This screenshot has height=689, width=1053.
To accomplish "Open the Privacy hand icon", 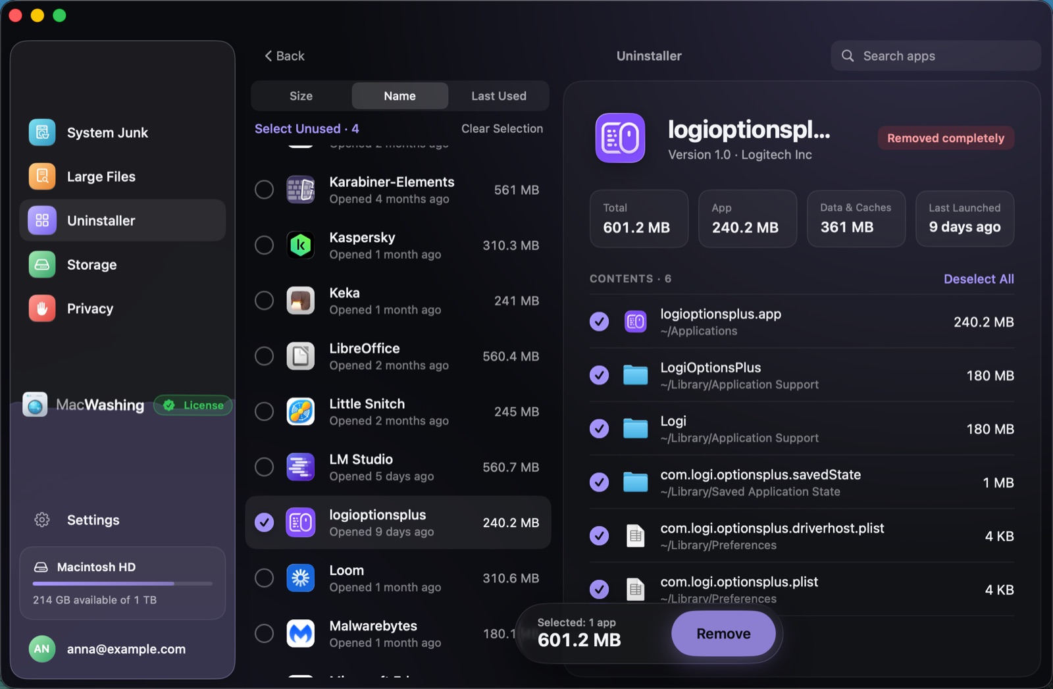I will click(x=42, y=309).
